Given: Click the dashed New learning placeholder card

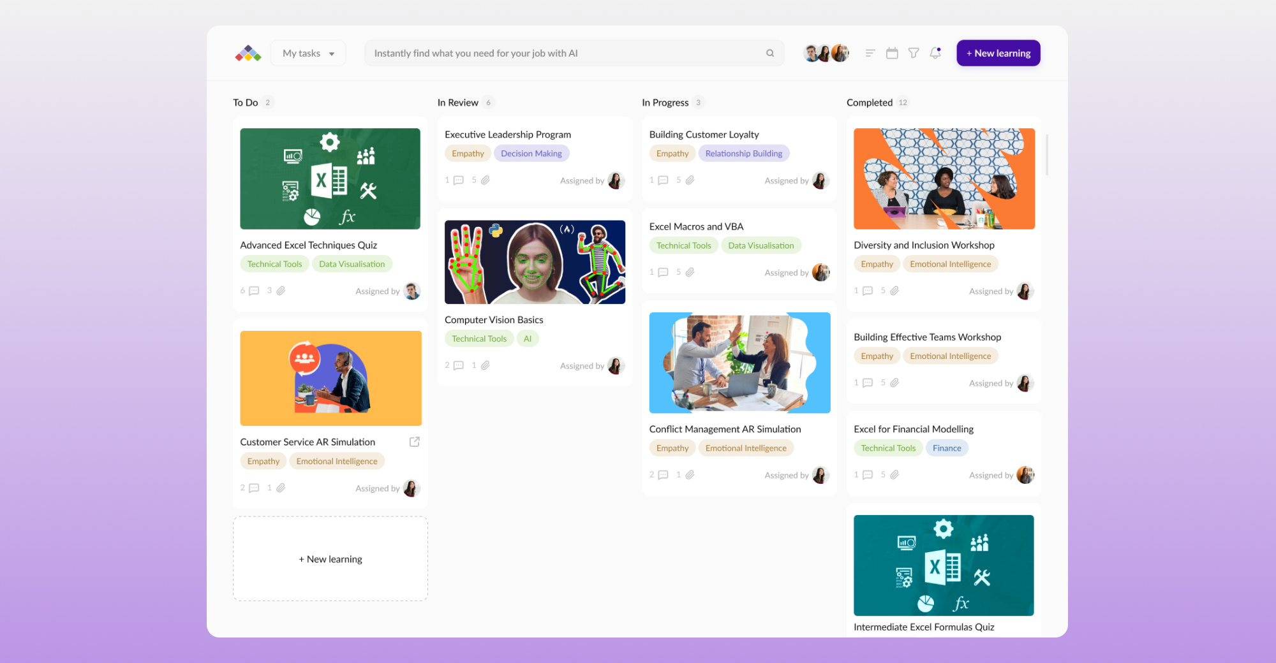Looking at the screenshot, I should (330, 558).
